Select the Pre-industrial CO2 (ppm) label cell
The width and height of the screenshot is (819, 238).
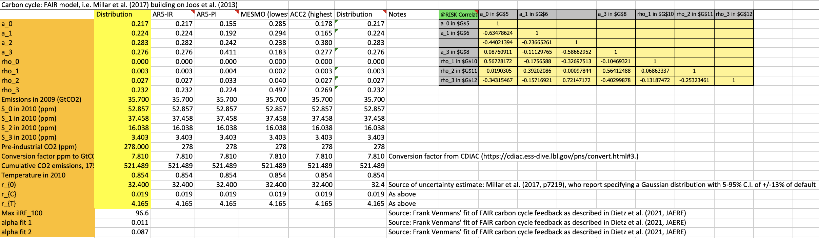coord(39,147)
